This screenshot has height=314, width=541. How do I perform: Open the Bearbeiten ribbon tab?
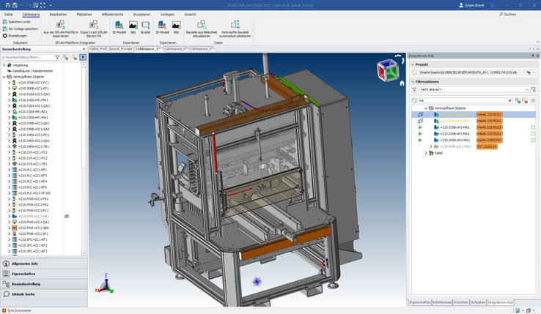point(59,14)
